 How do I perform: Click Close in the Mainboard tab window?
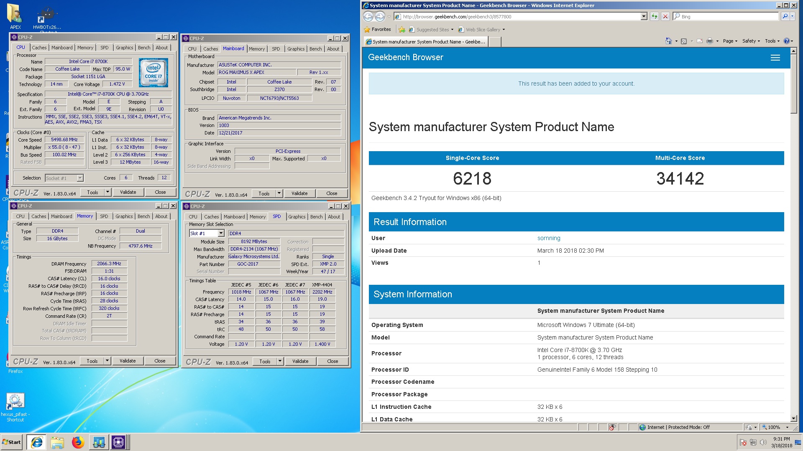[332, 193]
